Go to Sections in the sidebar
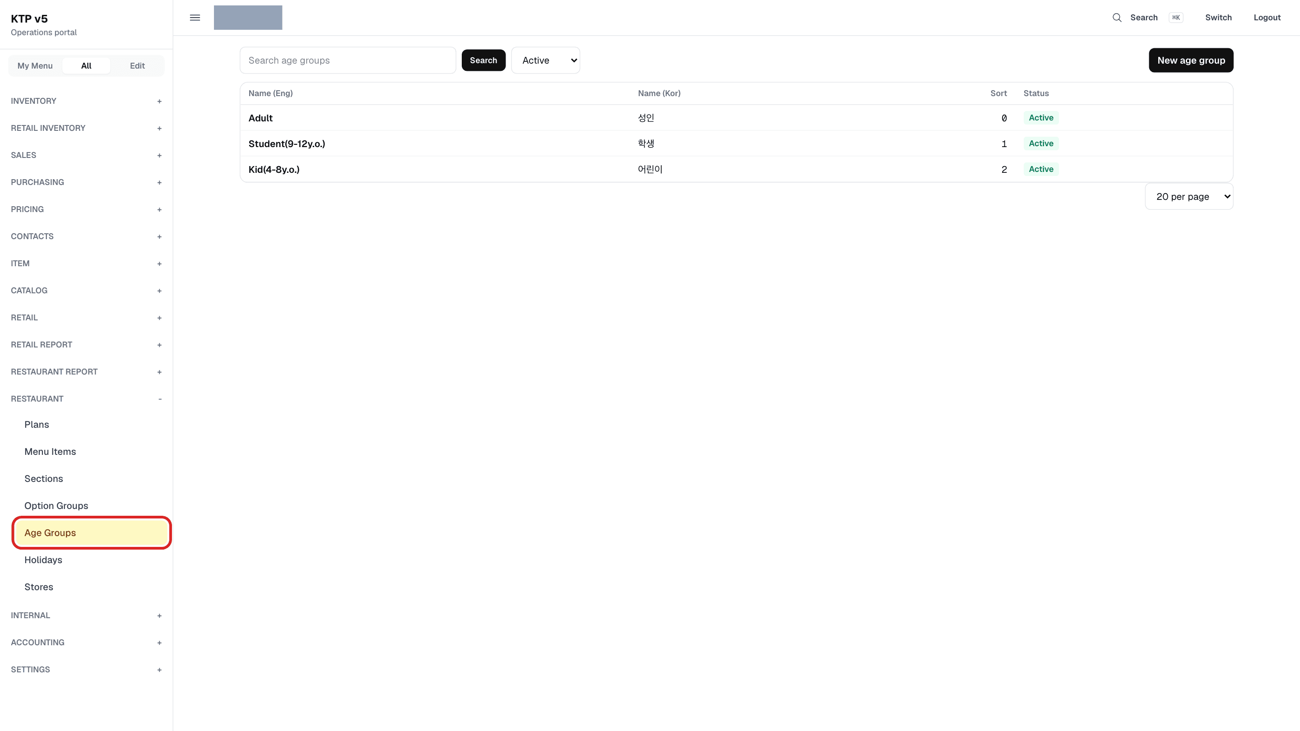Screen dimensions: 1300x731 pyautogui.click(x=92, y=479)
